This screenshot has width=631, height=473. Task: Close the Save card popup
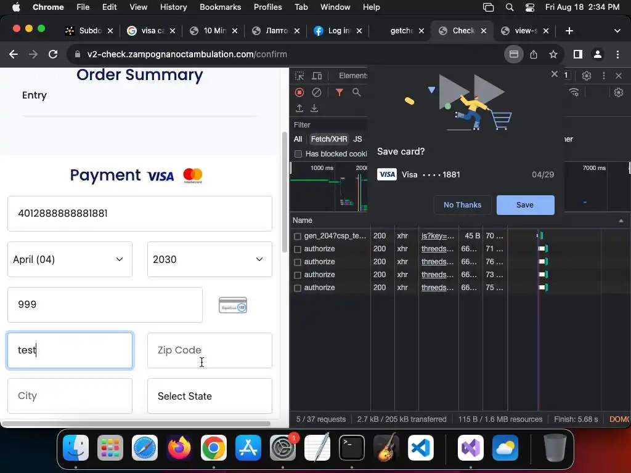[554, 74]
